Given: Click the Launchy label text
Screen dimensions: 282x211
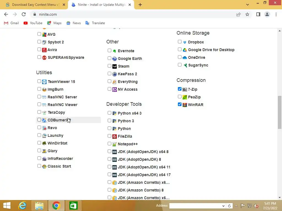Looking at the screenshot, I should point(55,136).
